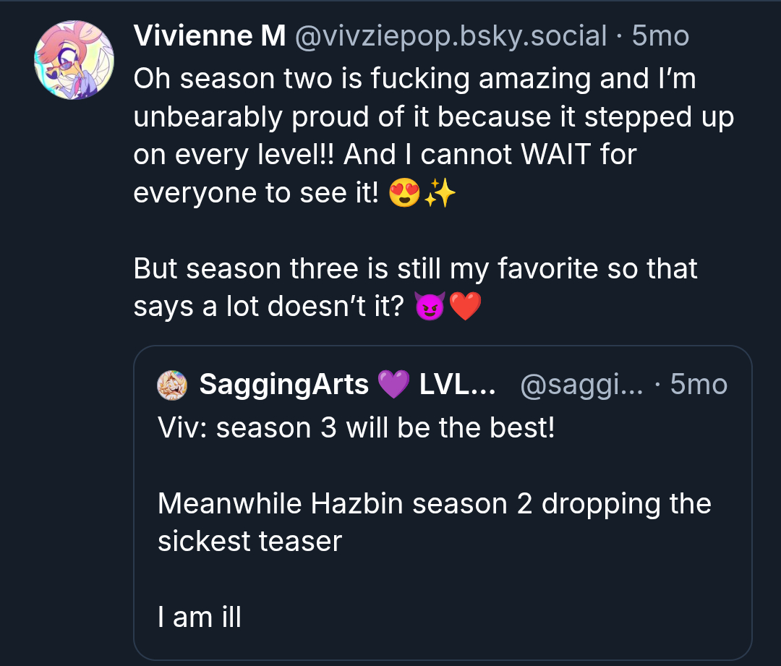Viewport: 781px width, 666px height.
Task: Click the purple heart in SaggingArts' name
Action: coord(393,385)
